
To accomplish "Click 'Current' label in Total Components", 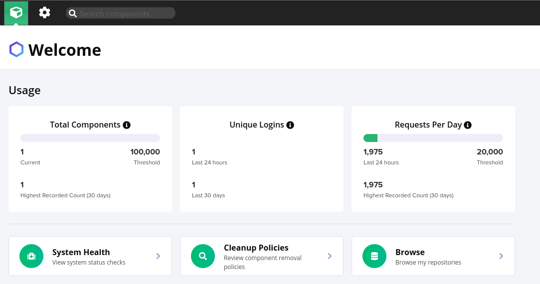I will 30,162.
